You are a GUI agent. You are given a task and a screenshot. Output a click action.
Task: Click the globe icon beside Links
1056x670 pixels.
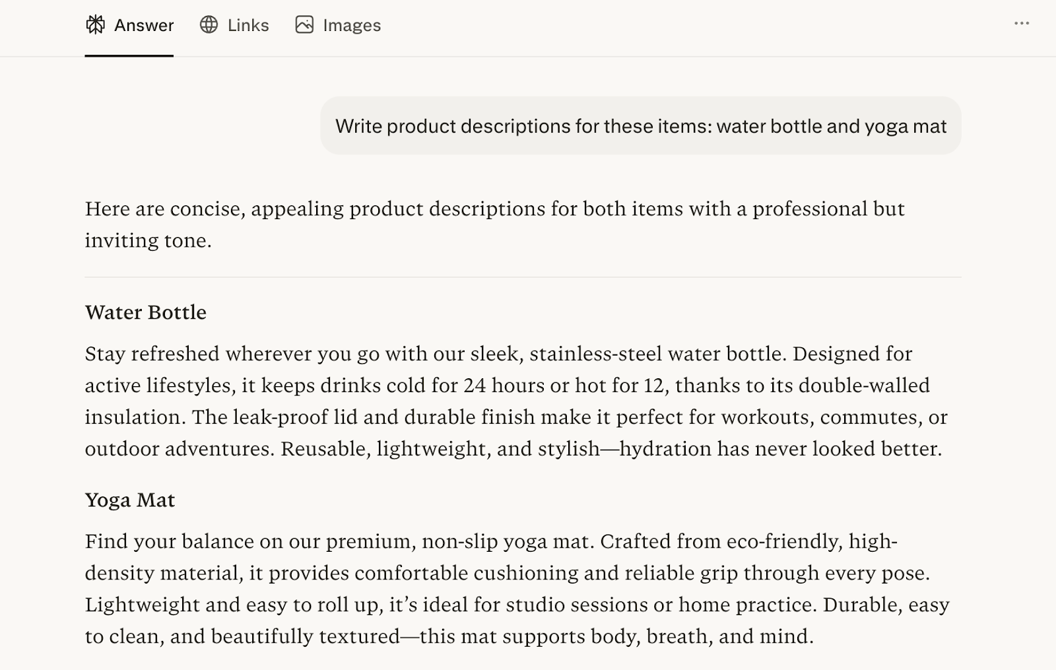[209, 25]
